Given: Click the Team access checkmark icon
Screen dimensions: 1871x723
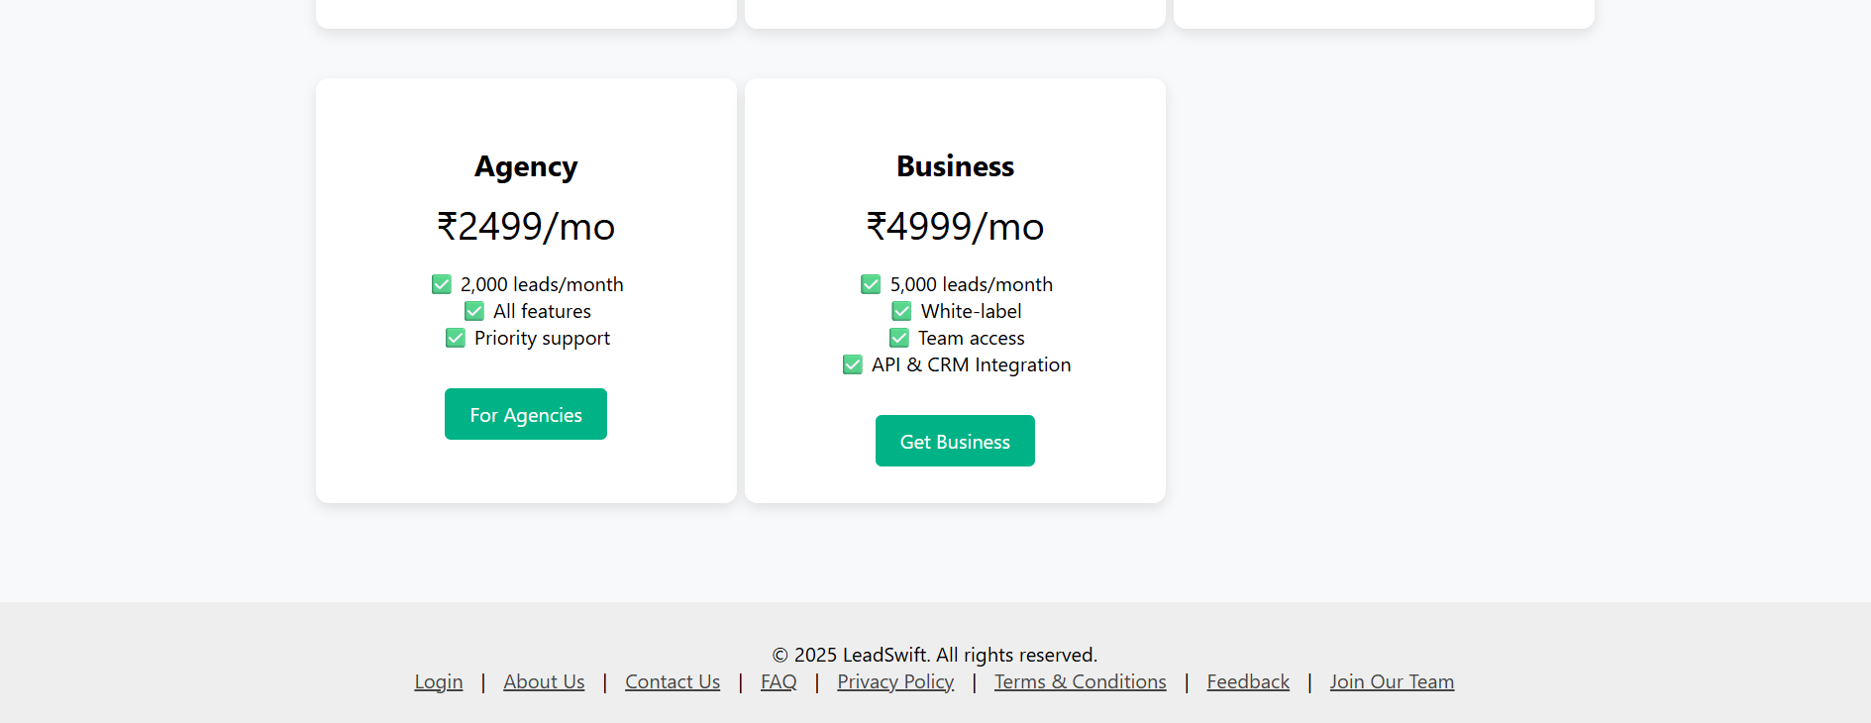Looking at the screenshot, I should pos(899,338).
